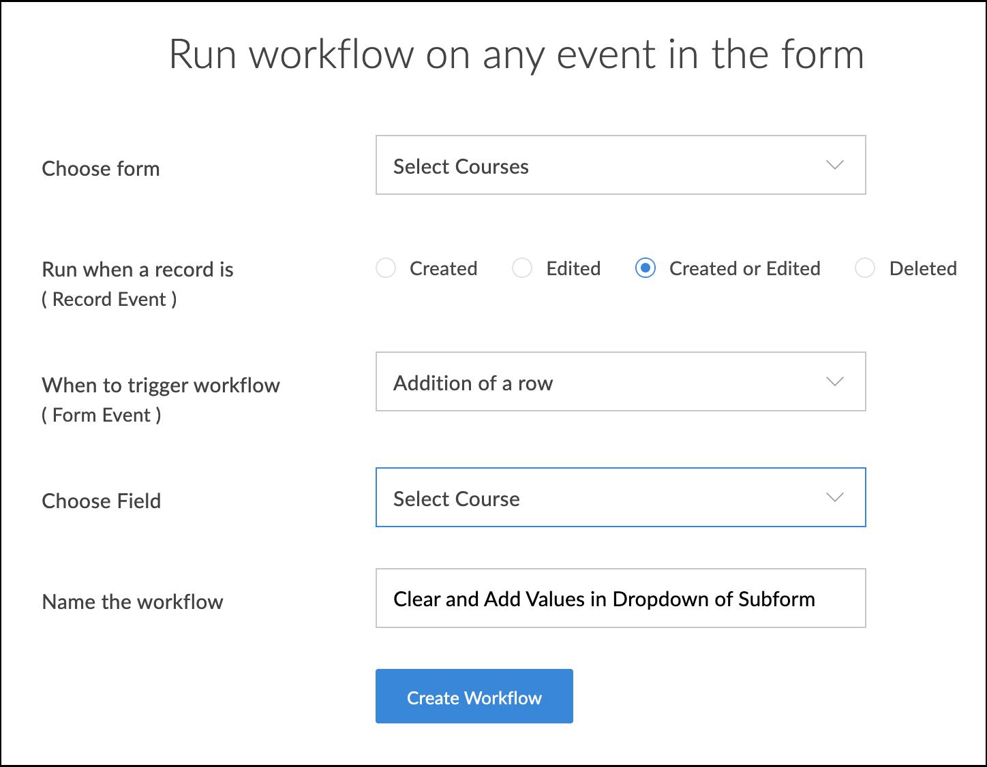Open the dropdown showing 'Addition of a row'

pyautogui.click(x=600, y=381)
